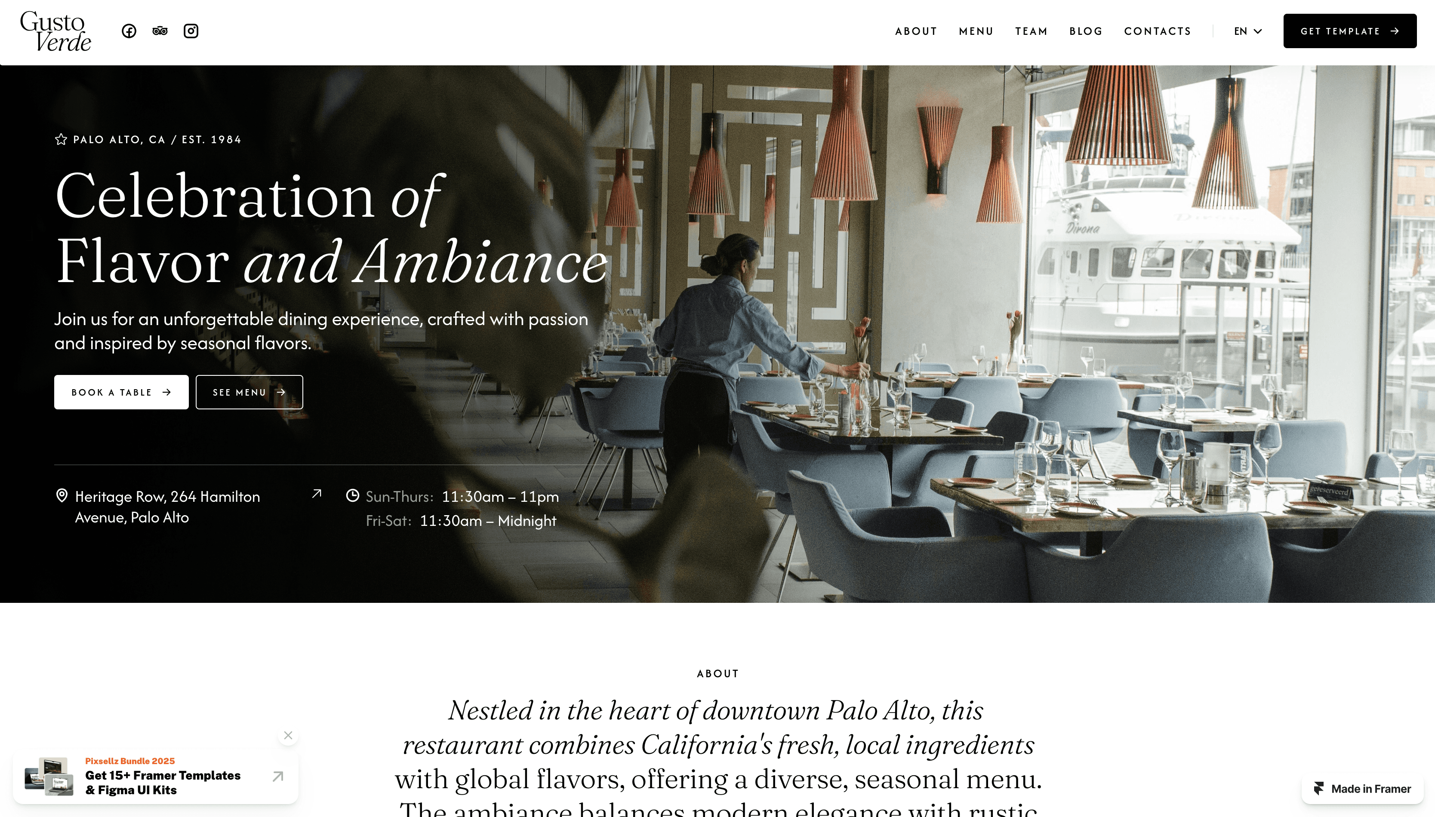Click the Get Template button
Screen dimensions: 1435x817
point(1350,31)
